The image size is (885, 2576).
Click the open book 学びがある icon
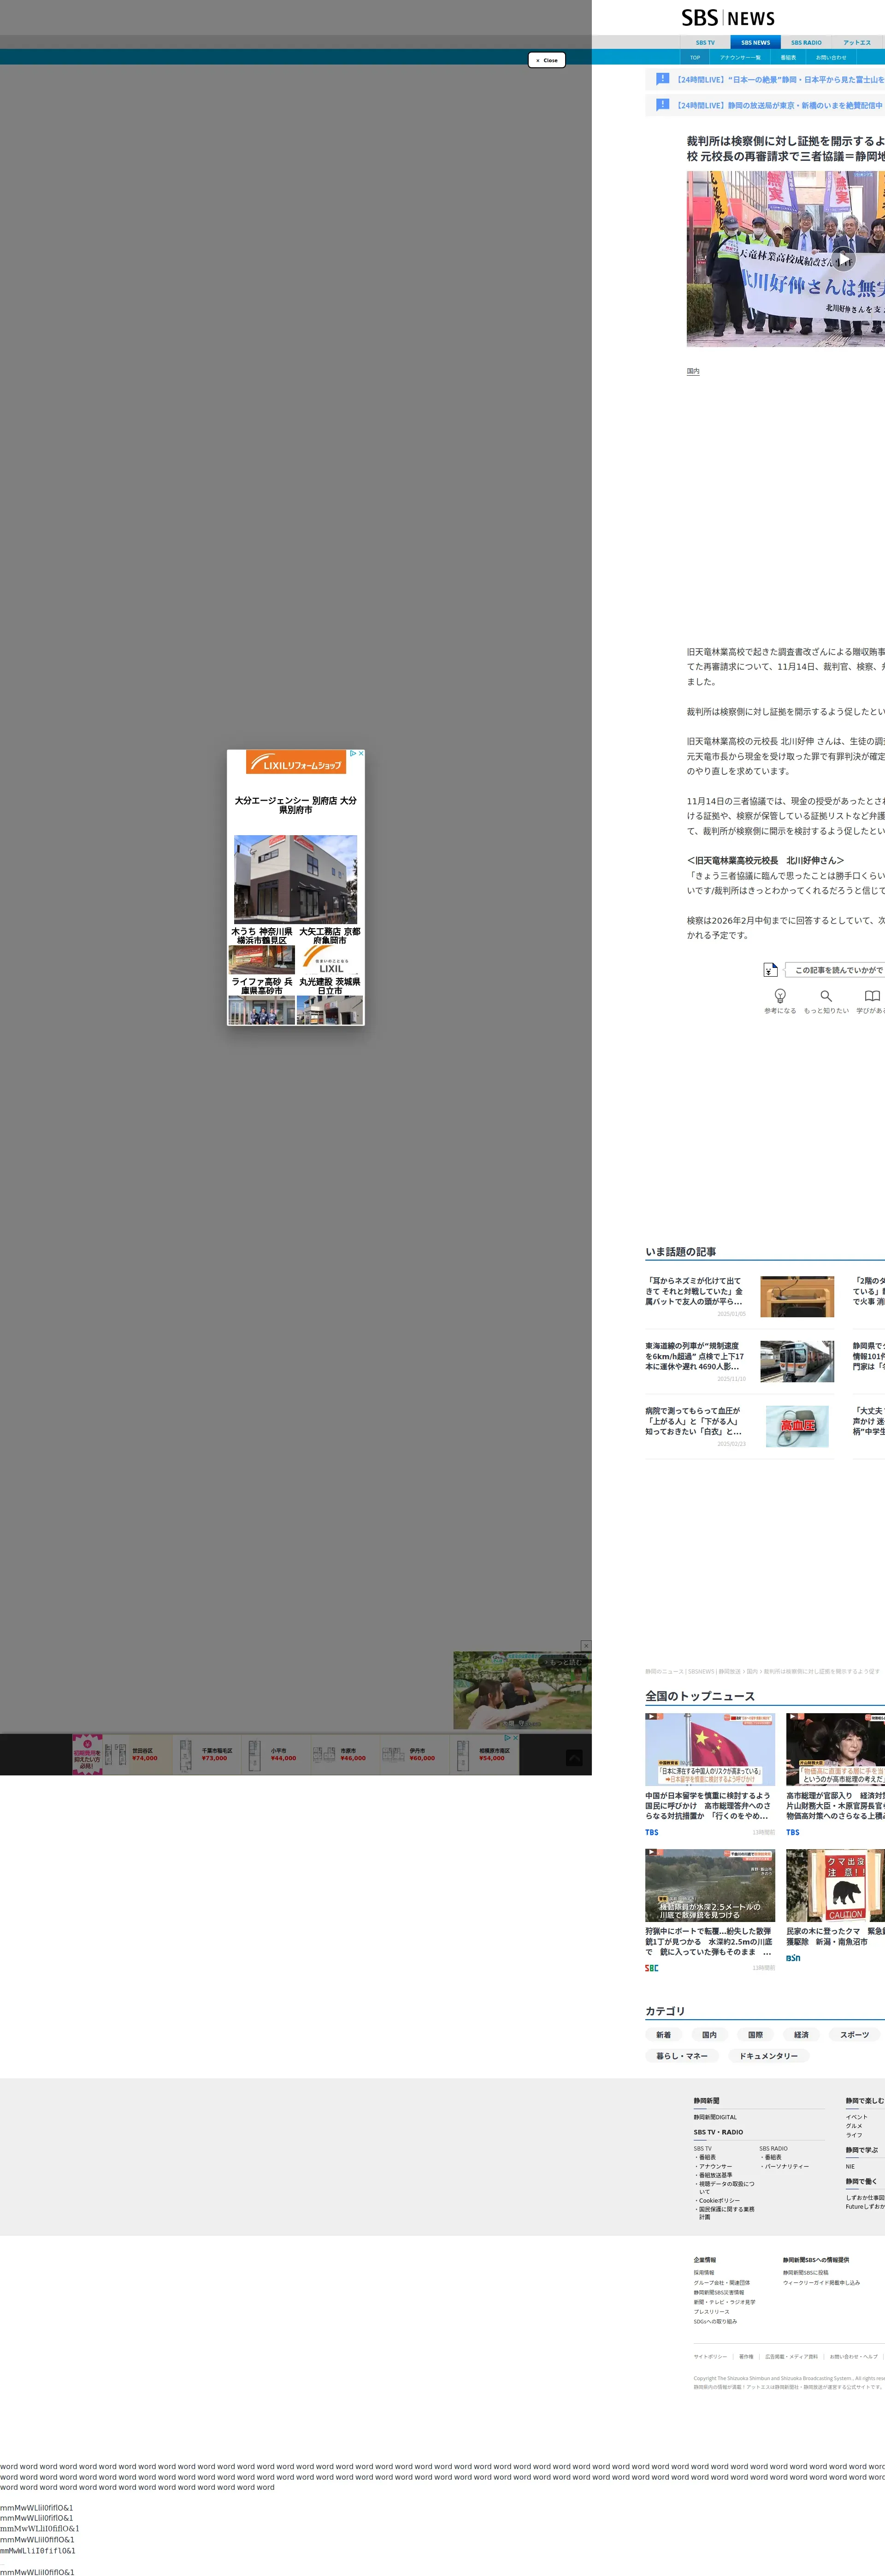[x=872, y=996]
